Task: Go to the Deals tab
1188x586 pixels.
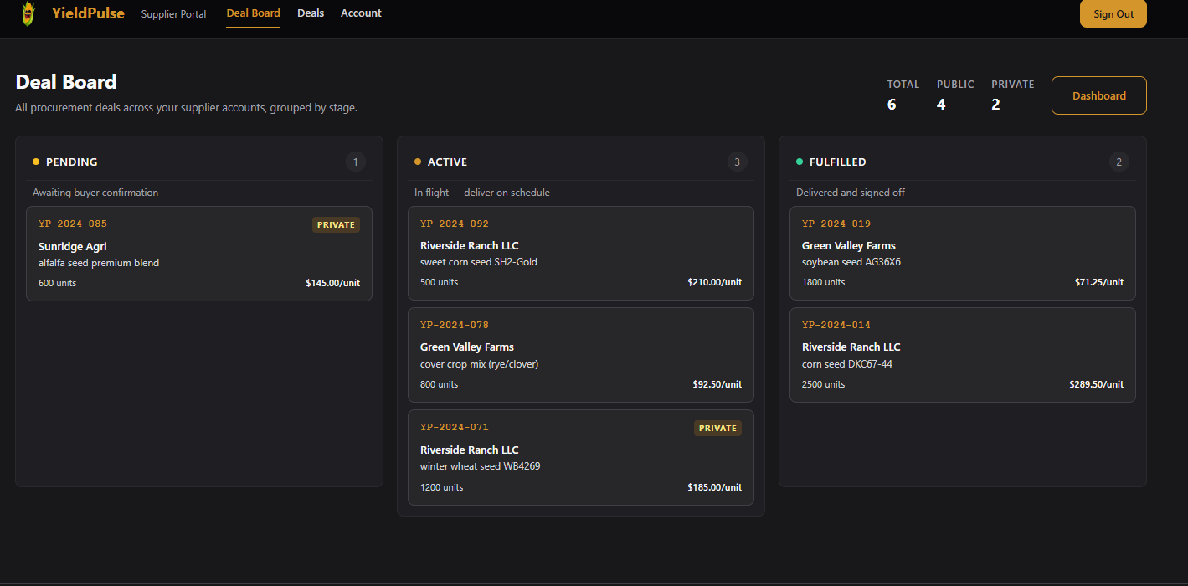Action: [x=311, y=13]
